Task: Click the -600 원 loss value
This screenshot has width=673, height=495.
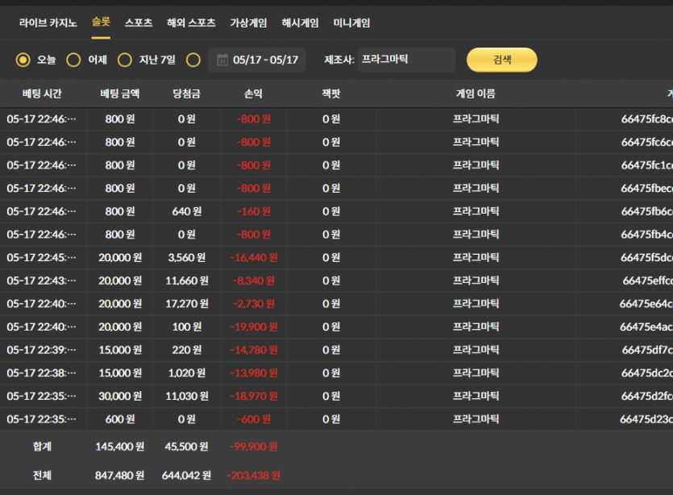Action: pyautogui.click(x=254, y=419)
